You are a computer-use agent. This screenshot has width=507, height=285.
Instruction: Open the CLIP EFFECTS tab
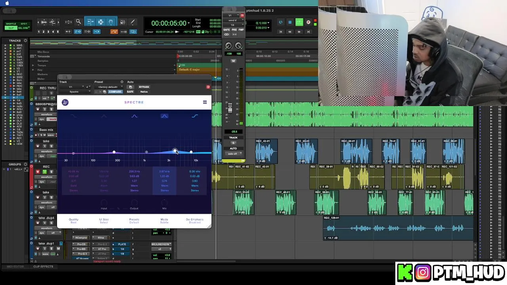[43, 266]
